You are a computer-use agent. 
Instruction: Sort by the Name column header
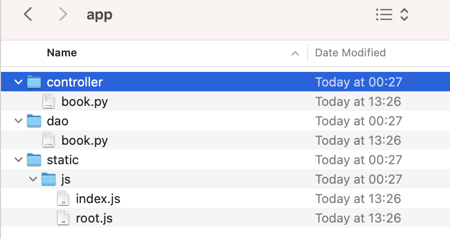tap(62, 53)
